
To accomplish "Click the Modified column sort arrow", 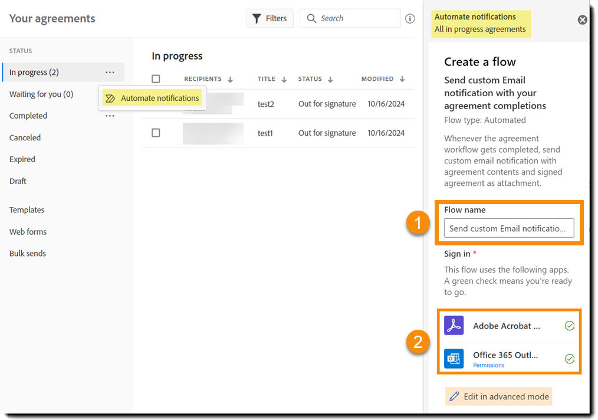I will (403, 78).
